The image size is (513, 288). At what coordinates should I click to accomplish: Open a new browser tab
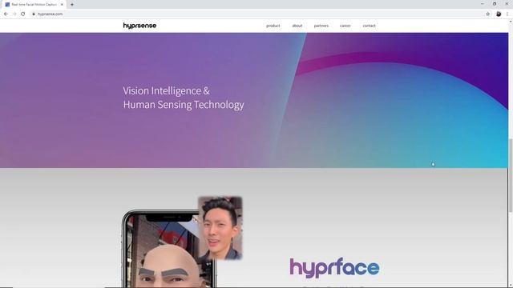[x=72, y=5]
